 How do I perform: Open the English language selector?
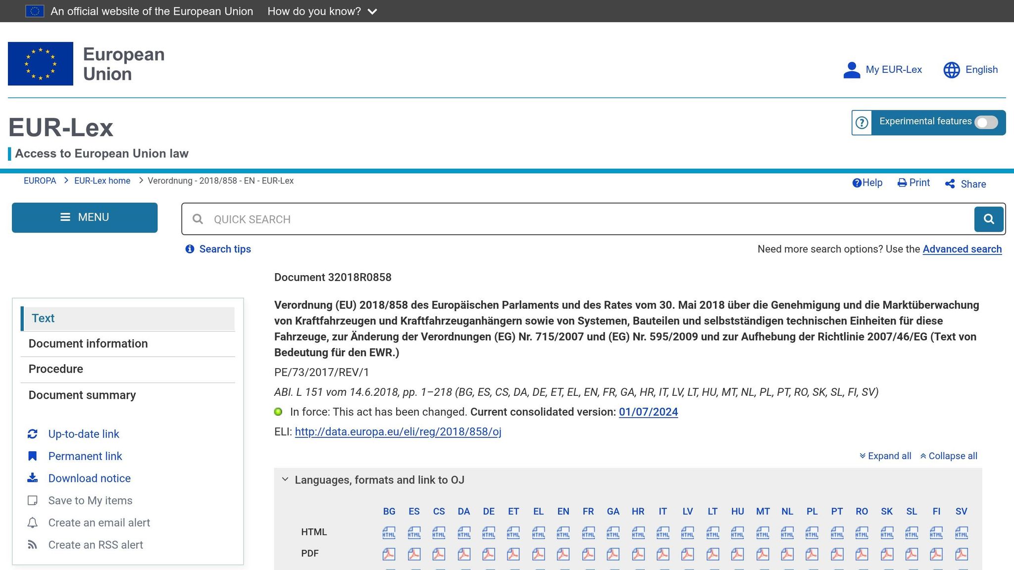click(970, 70)
